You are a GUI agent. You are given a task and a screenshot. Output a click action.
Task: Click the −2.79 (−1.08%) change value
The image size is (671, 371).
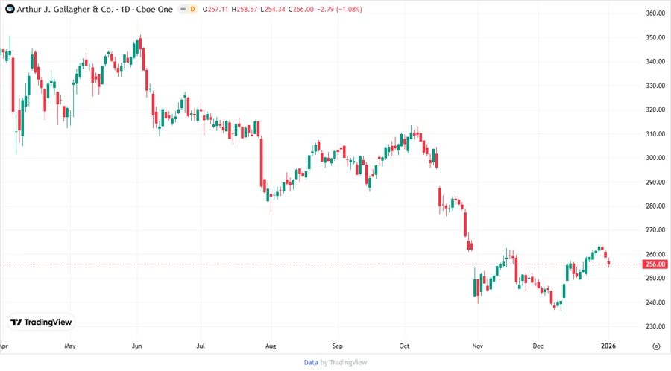[x=339, y=10]
